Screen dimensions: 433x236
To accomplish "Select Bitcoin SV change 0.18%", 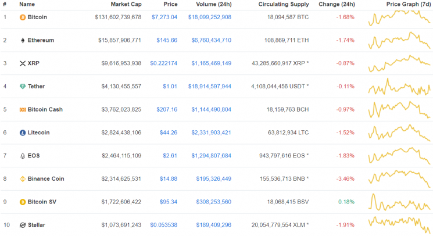I will point(346,202).
